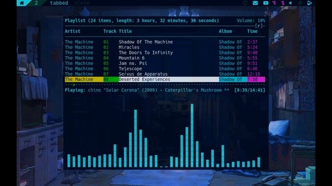The height and width of the screenshot is (186, 332).
Task: Click the [r] repeat mode flag
Action: pyautogui.click(x=259, y=26)
